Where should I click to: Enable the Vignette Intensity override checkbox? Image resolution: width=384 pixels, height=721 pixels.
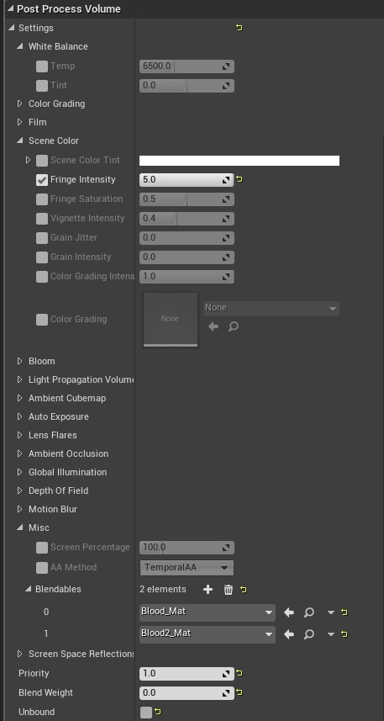(42, 219)
